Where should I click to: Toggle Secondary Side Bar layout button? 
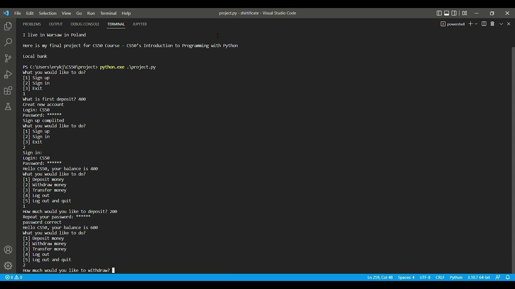(x=454, y=13)
